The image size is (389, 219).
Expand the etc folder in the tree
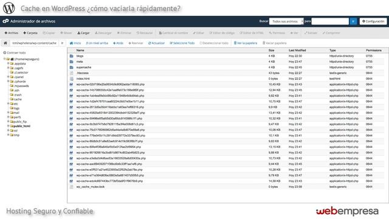(x=8, y=103)
